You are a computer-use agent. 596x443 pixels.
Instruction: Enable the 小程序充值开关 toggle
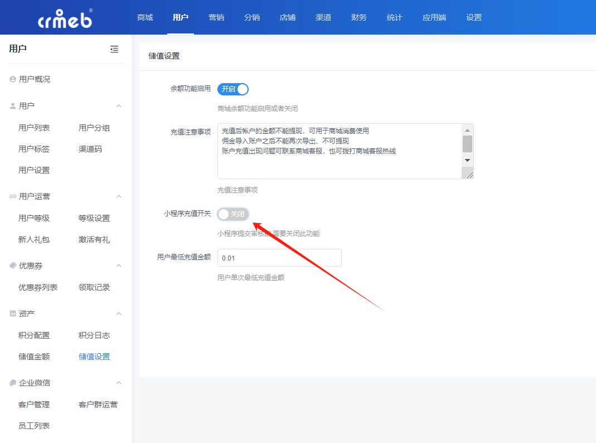(232, 214)
